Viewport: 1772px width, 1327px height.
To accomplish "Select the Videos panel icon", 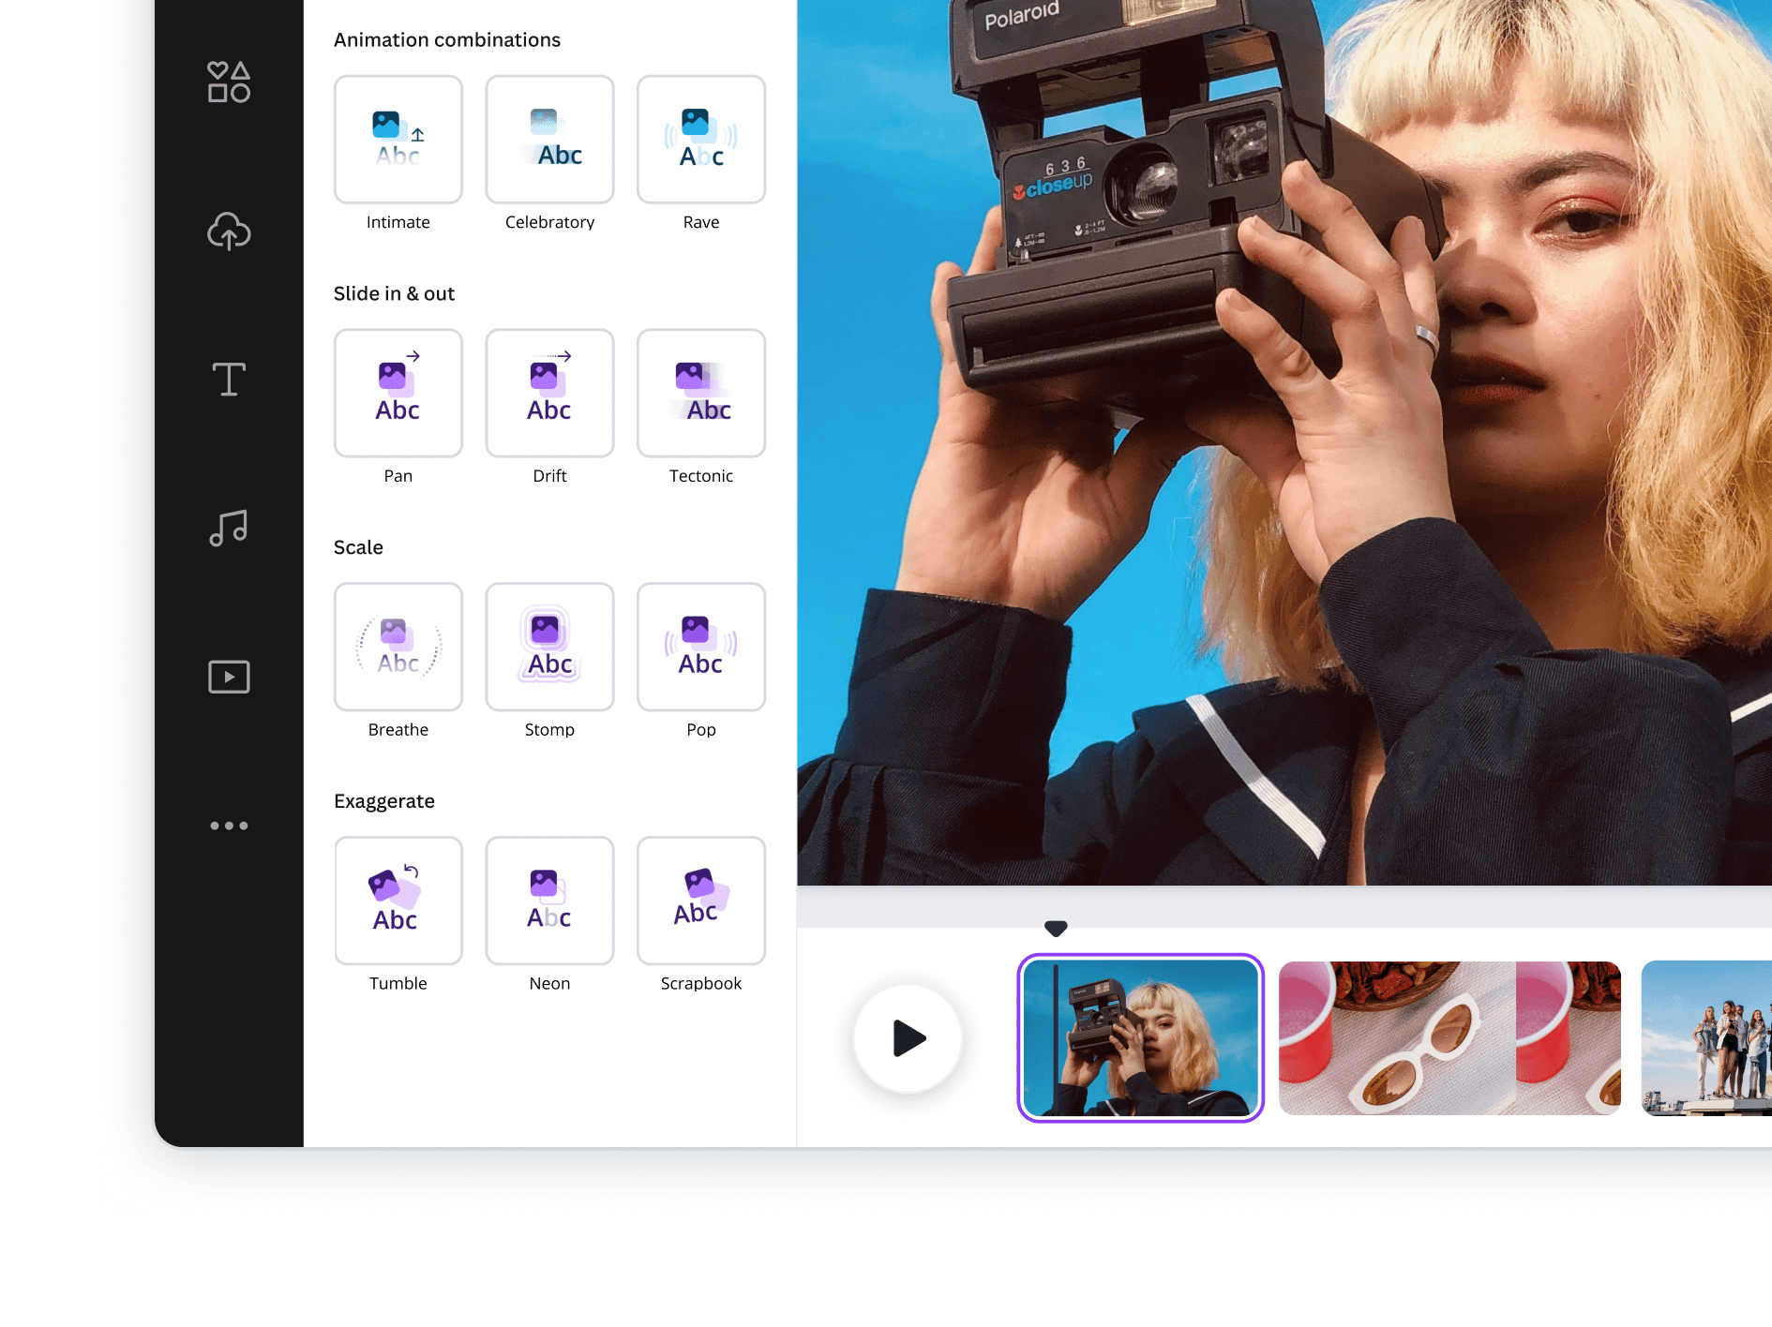I will point(228,676).
